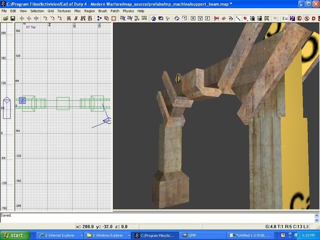Open the Grid menu
Viewport: 320px width, 240px height.
click(51, 11)
